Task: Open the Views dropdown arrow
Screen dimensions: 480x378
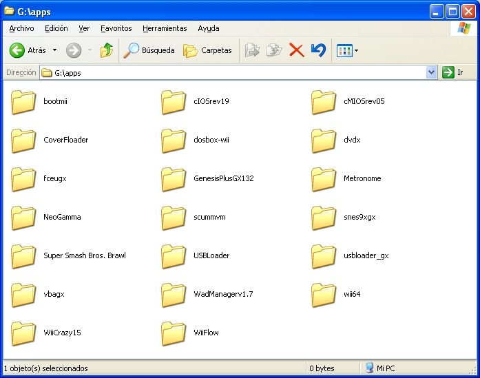Action: click(357, 50)
